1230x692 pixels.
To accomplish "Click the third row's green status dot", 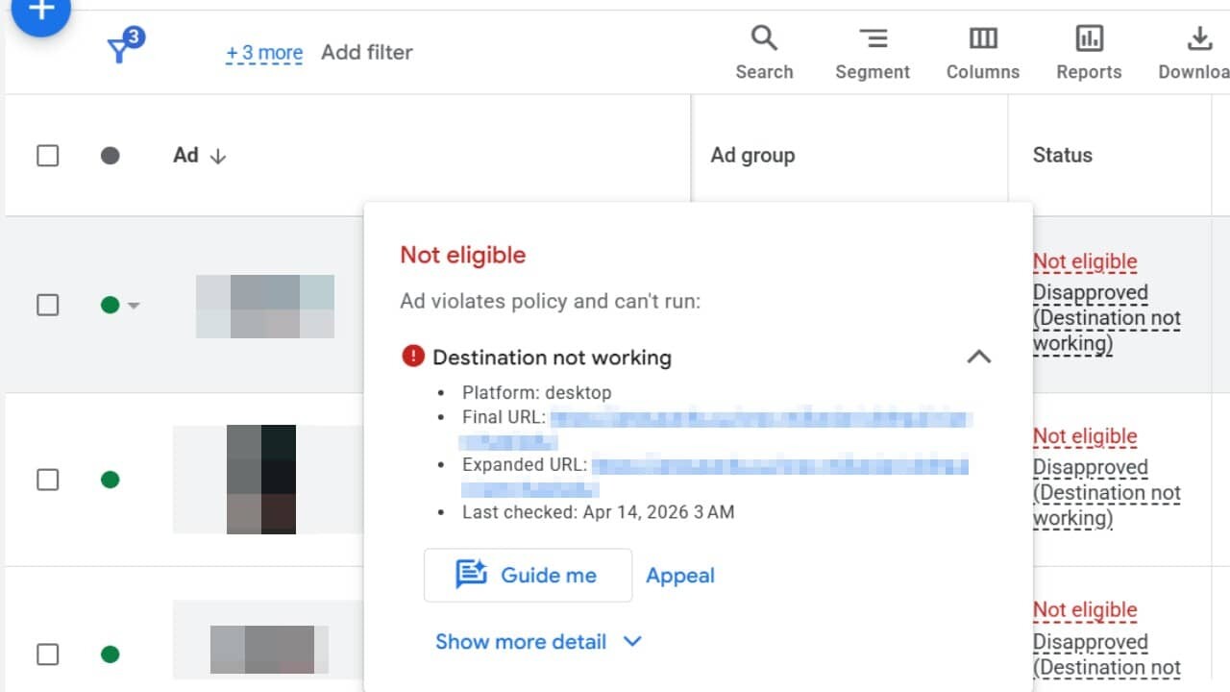I will 111,655.
